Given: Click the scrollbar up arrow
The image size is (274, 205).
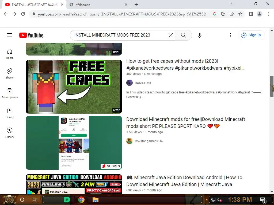Looking at the screenshot, I should coord(272,30).
